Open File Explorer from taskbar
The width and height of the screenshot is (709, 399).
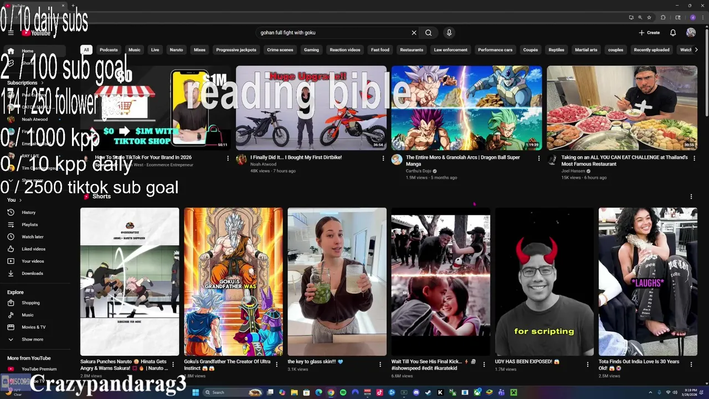(x=294, y=392)
